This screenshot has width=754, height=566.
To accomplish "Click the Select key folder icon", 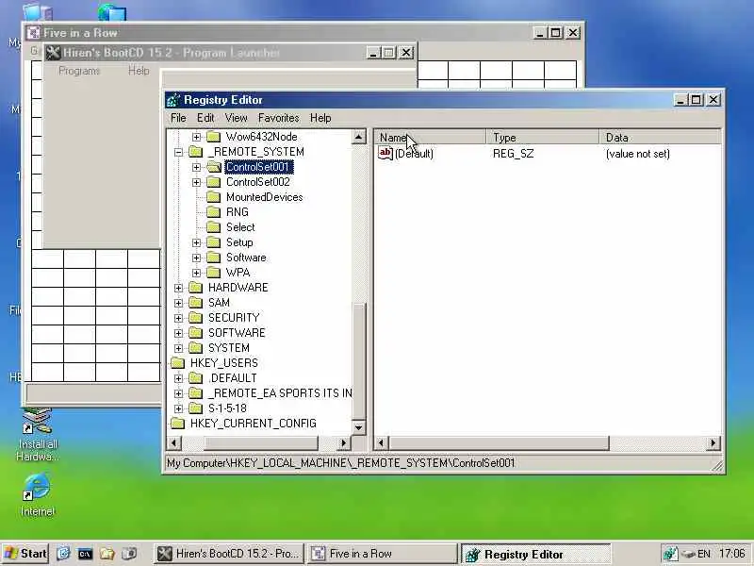I will click(x=214, y=227).
